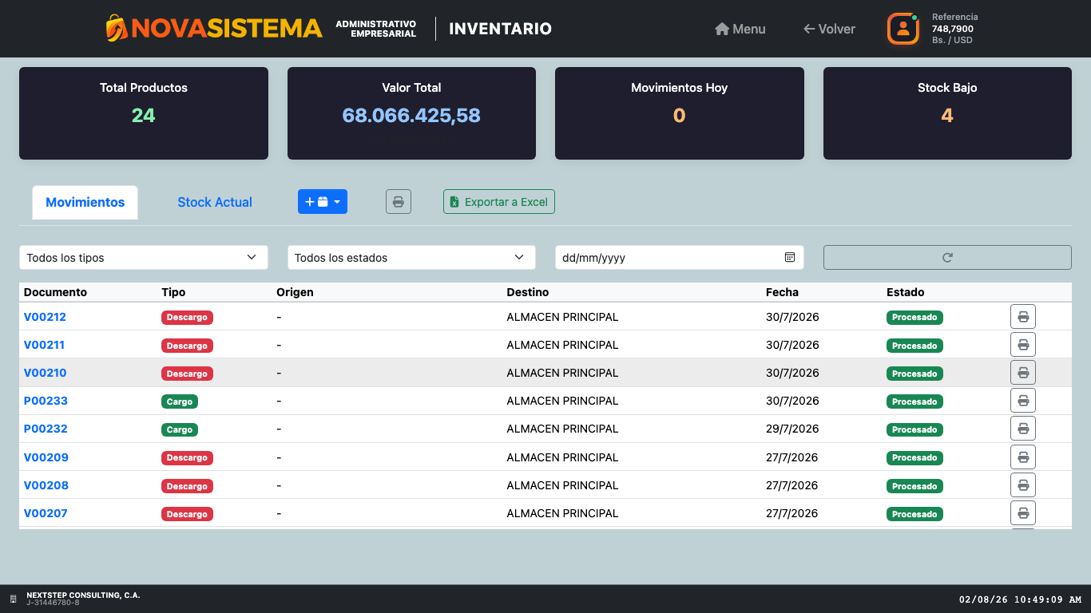The image size is (1091, 613).
Task: Click the Stock Bajo card
Action: [x=947, y=113]
